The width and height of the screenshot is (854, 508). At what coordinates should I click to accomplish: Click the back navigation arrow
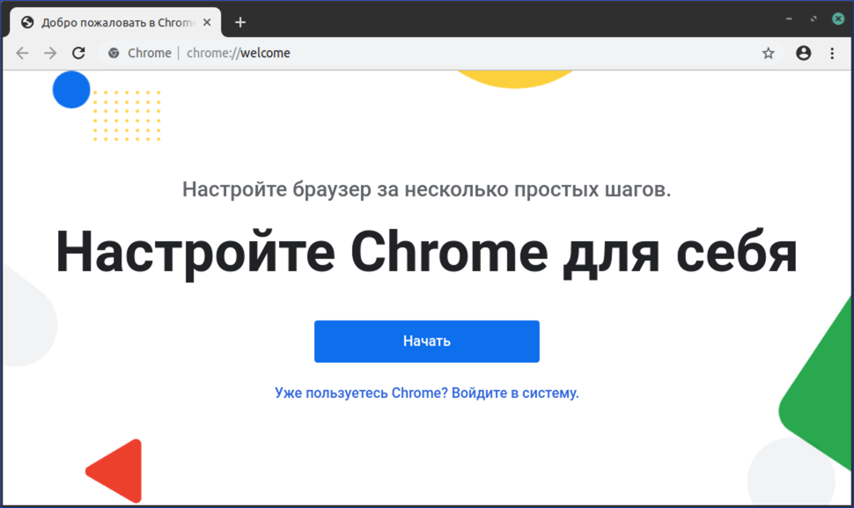point(22,53)
